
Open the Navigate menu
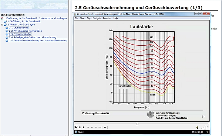97,18
